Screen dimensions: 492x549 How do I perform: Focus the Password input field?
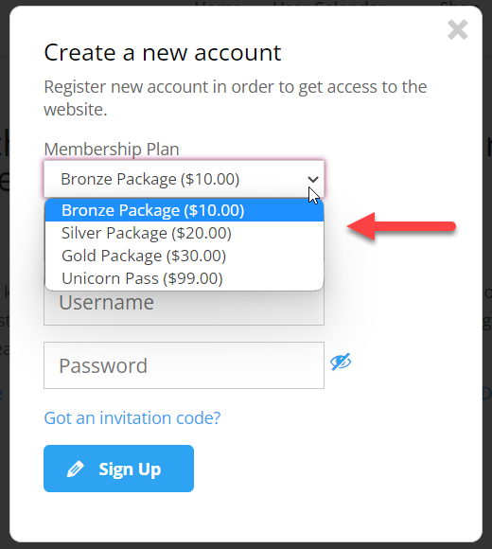184,365
